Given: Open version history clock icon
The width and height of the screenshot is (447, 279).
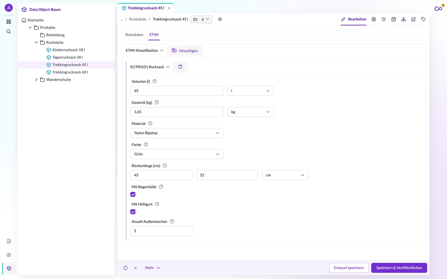Looking at the screenshot, I should pos(384,19).
